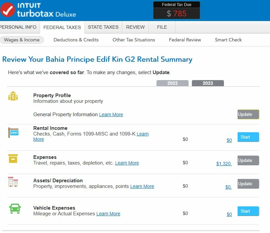The width and height of the screenshot is (270, 233).
Task: Open the Federal Review section
Action: [185, 40]
